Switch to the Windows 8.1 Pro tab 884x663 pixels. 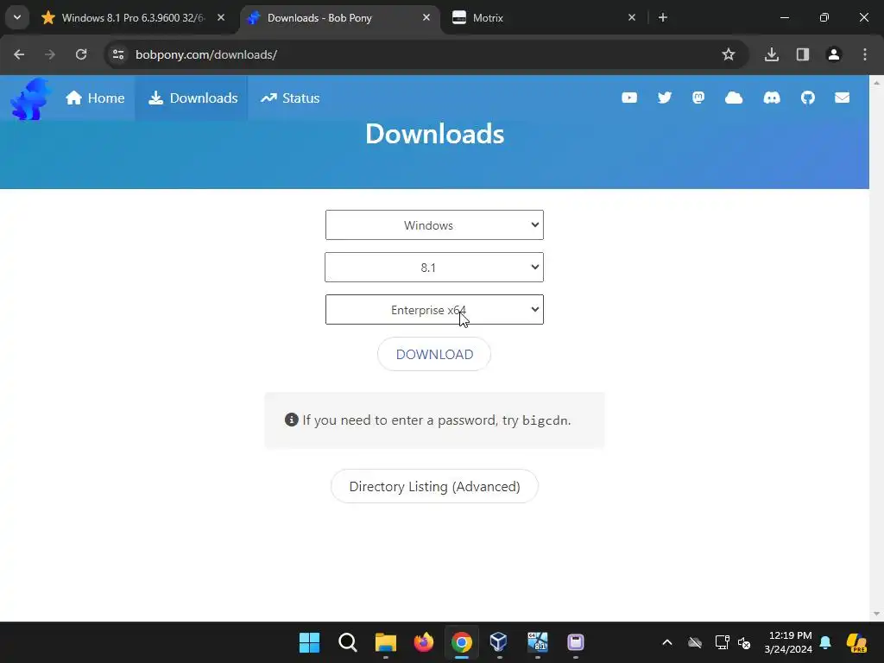pos(134,17)
